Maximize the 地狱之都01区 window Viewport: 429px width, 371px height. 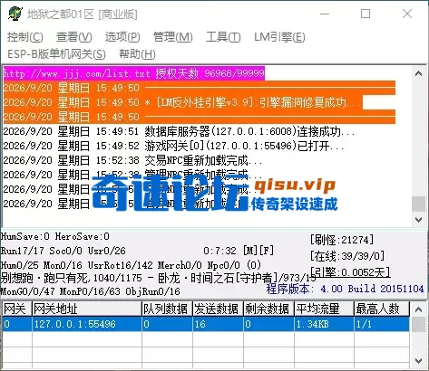click(x=366, y=14)
